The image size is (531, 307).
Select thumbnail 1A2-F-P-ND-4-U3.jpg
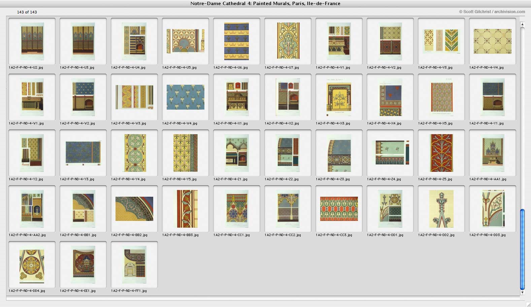83,41
